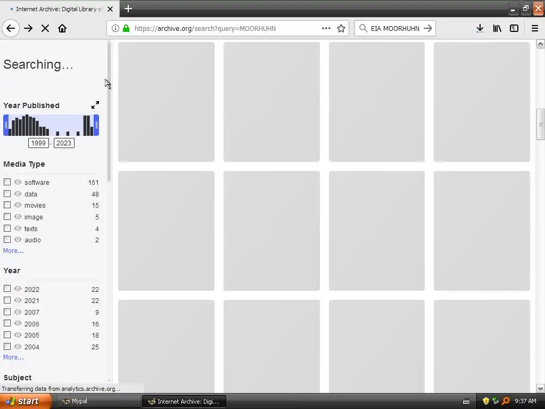Bookmark this page with the star
Viewport: 545px width, 409px height.
tap(341, 29)
